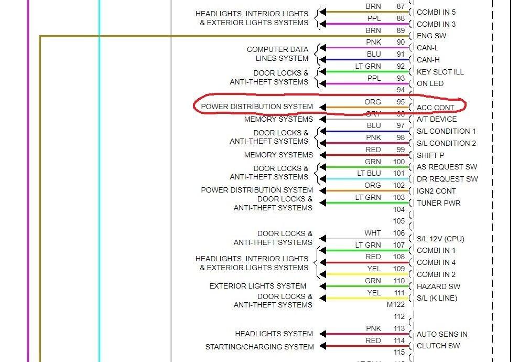Click the SHIFT P pin label

430,155
